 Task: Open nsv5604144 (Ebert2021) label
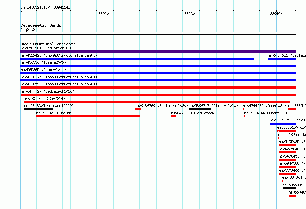[267, 113]
